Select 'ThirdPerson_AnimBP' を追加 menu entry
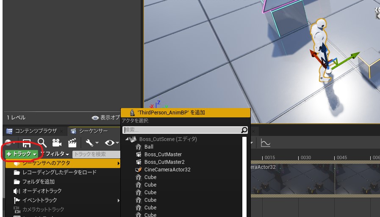Image resolution: width=380 pixels, height=217 pixels. pos(186,113)
